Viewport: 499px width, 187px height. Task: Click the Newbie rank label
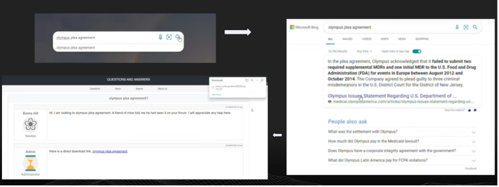pos(30,136)
